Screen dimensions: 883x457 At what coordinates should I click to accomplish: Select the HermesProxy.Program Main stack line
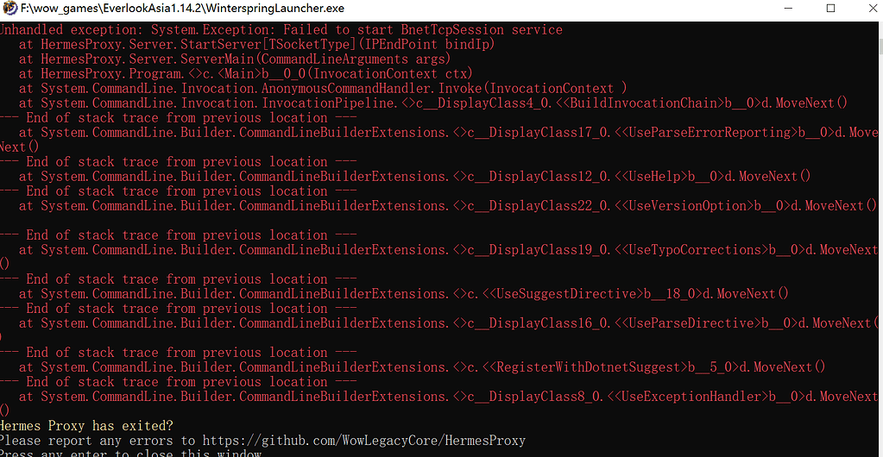click(245, 74)
